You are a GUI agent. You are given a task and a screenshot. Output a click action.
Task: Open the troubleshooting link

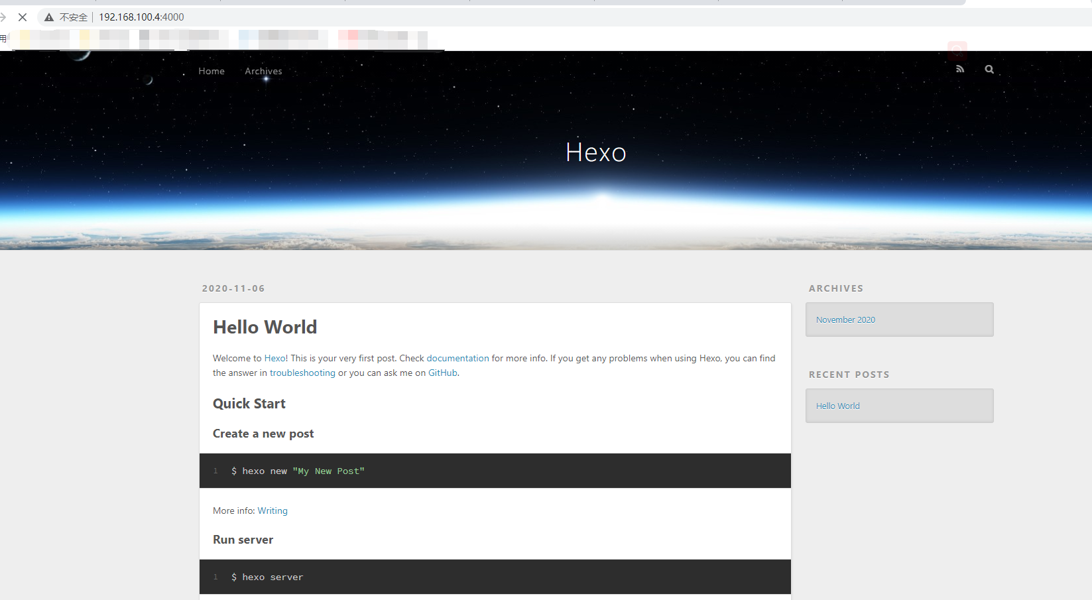(x=302, y=373)
